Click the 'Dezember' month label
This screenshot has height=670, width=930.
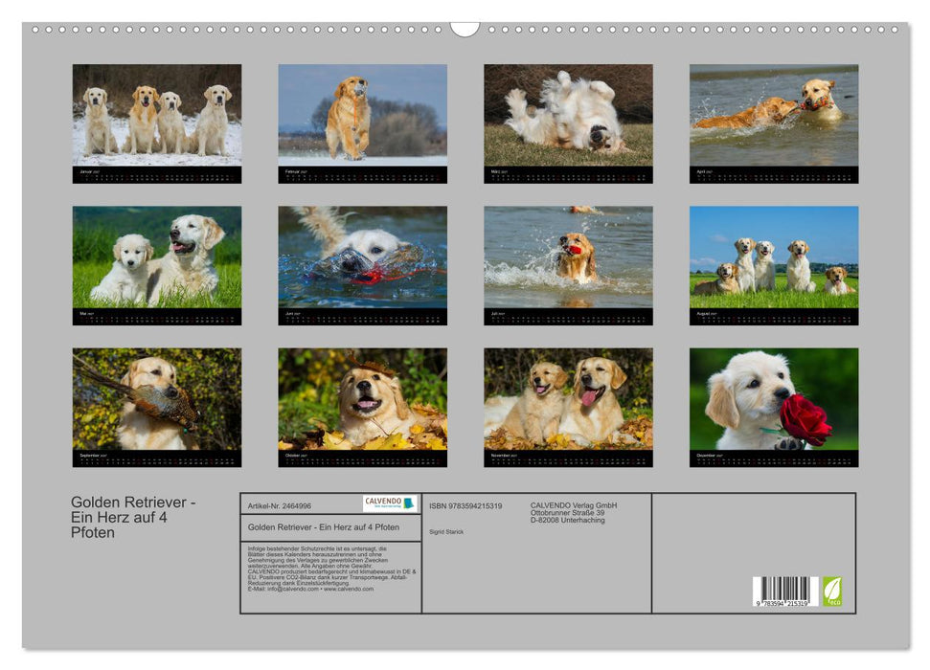706,456
